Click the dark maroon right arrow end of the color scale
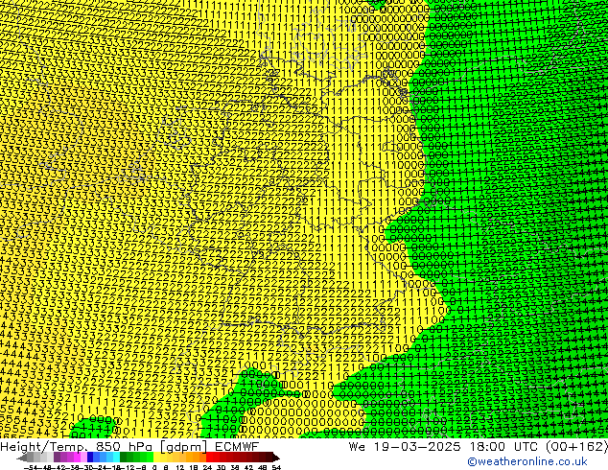 (x=276, y=458)
